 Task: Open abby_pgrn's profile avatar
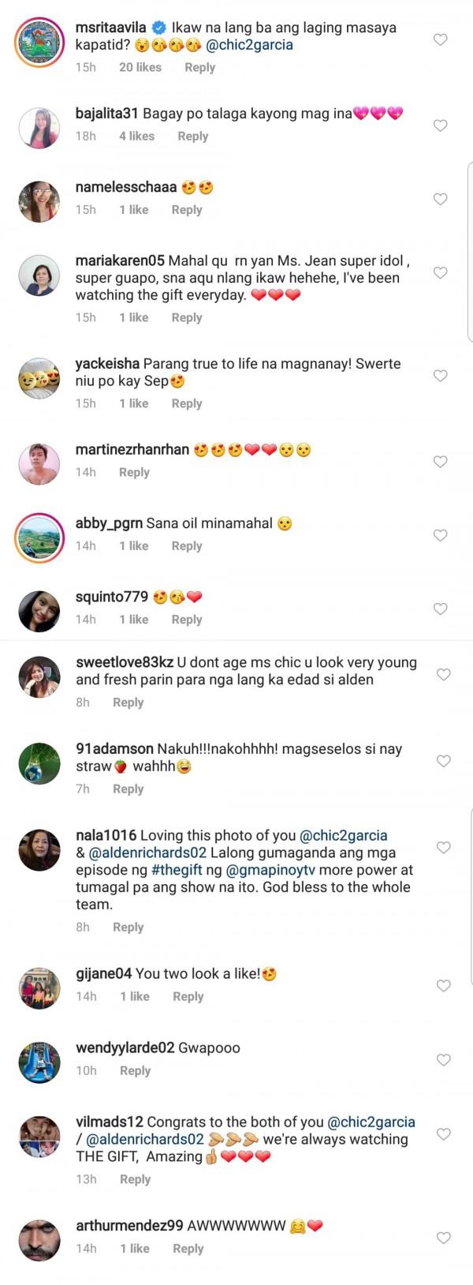pos(39,537)
